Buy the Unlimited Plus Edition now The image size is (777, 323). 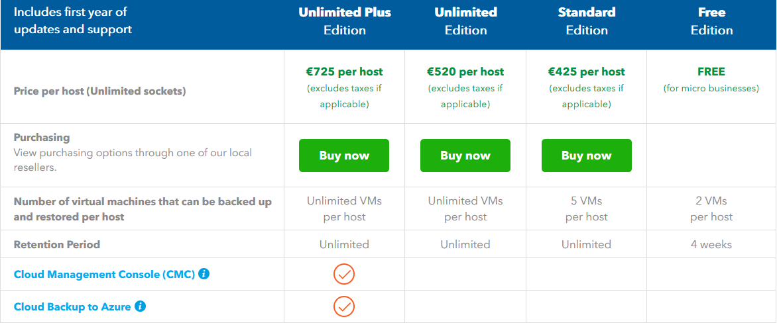[344, 156]
